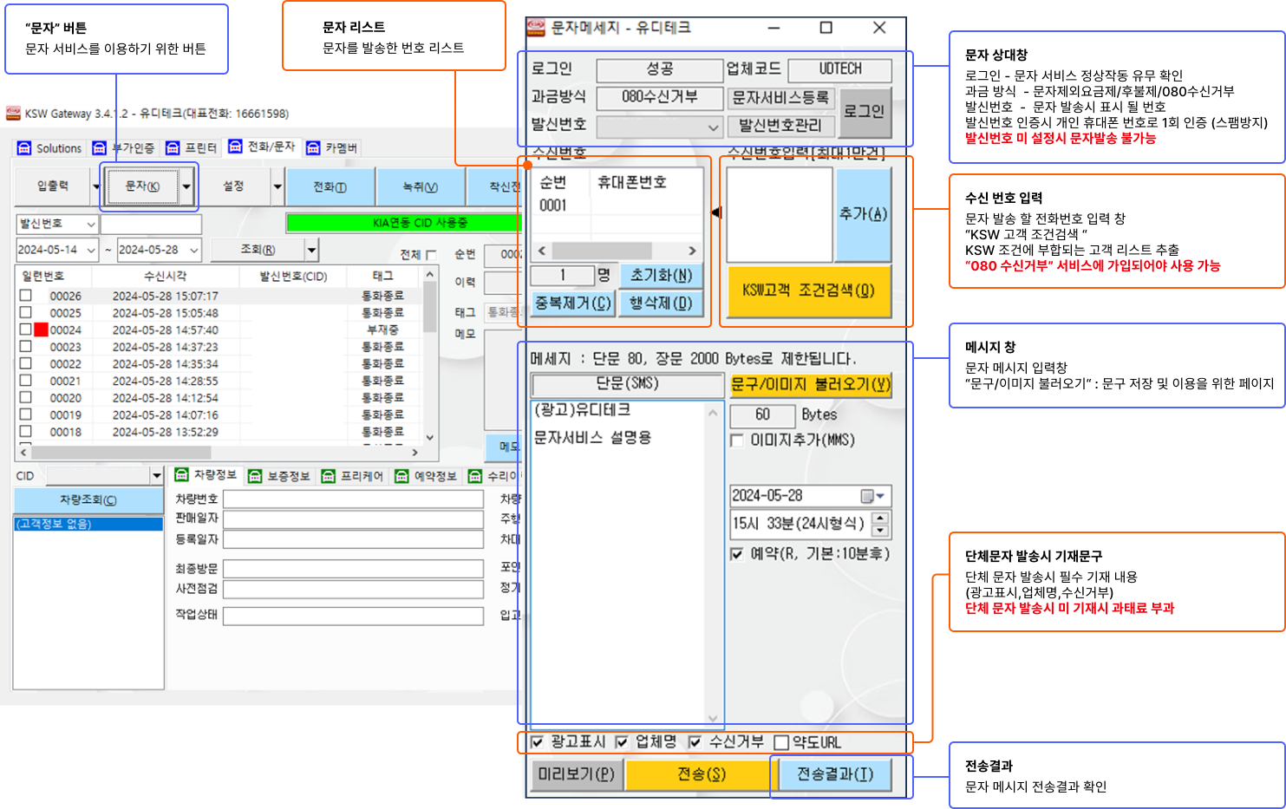Enable the 이미지추가(MMS) checkbox
This screenshot has width=1286, height=809.
[737, 440]
